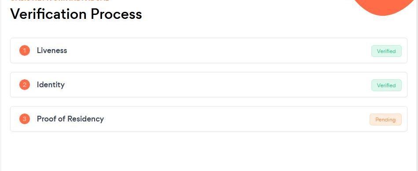Click the word Residency in the third step
The height and width of the screenshot is (171, 418).
click(x=85, y=119)
